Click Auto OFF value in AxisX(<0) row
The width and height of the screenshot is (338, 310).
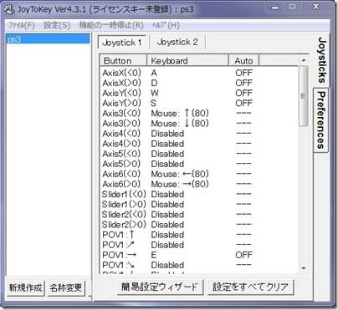(243, 73)
